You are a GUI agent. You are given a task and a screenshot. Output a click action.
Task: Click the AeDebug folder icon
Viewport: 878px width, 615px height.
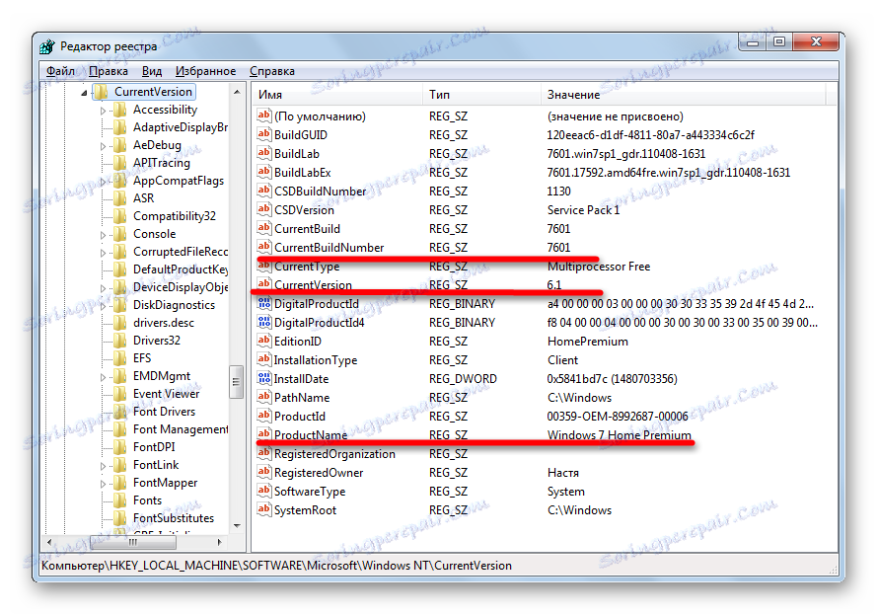click(x=119, y=145)
